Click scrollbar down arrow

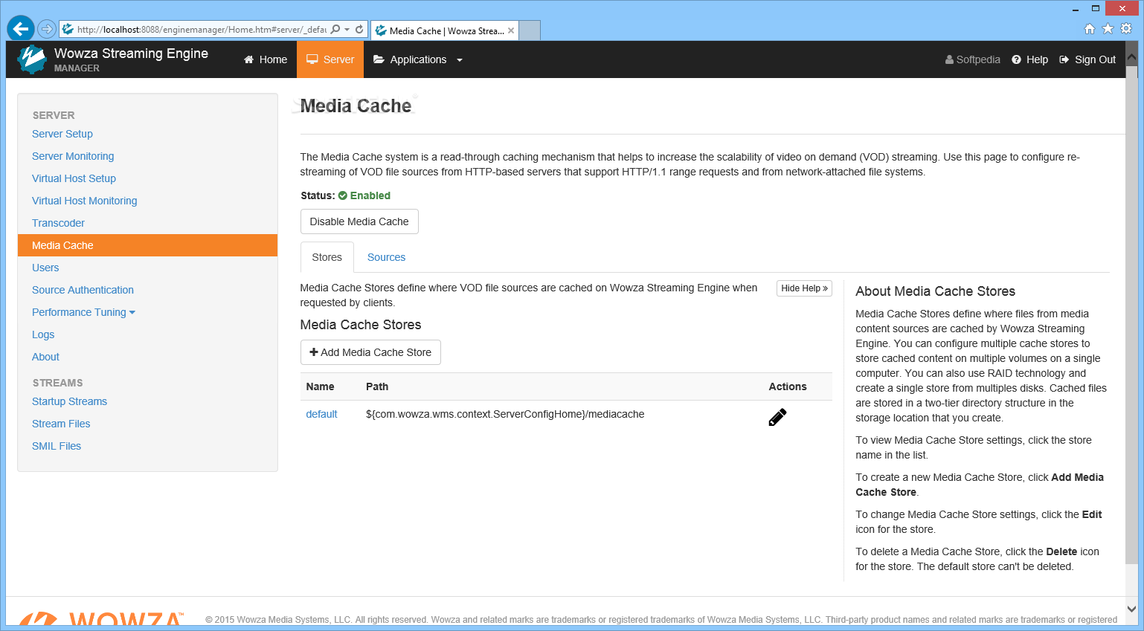[1131, 609]
